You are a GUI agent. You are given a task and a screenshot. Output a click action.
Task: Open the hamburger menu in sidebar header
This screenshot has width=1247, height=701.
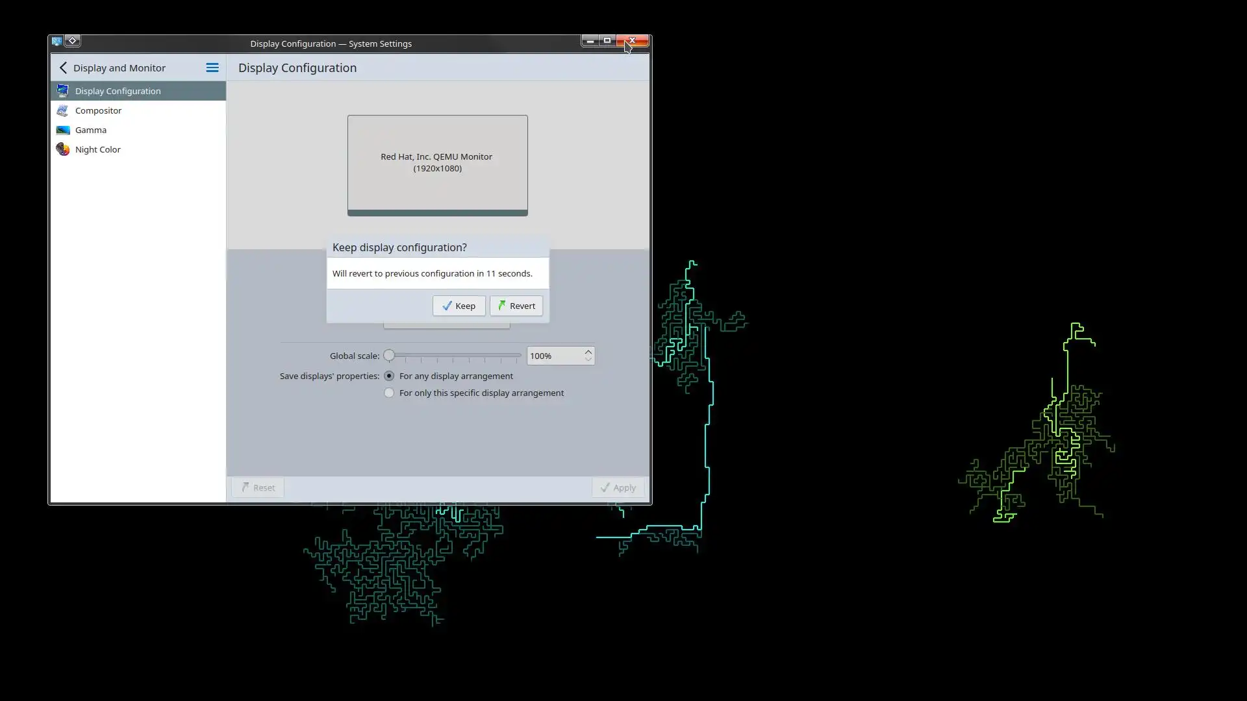click(212, 68)
